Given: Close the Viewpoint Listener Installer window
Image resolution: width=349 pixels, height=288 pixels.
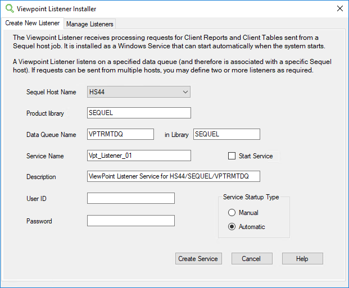Looking at the screenshot, I should click(x=339, y=9).
